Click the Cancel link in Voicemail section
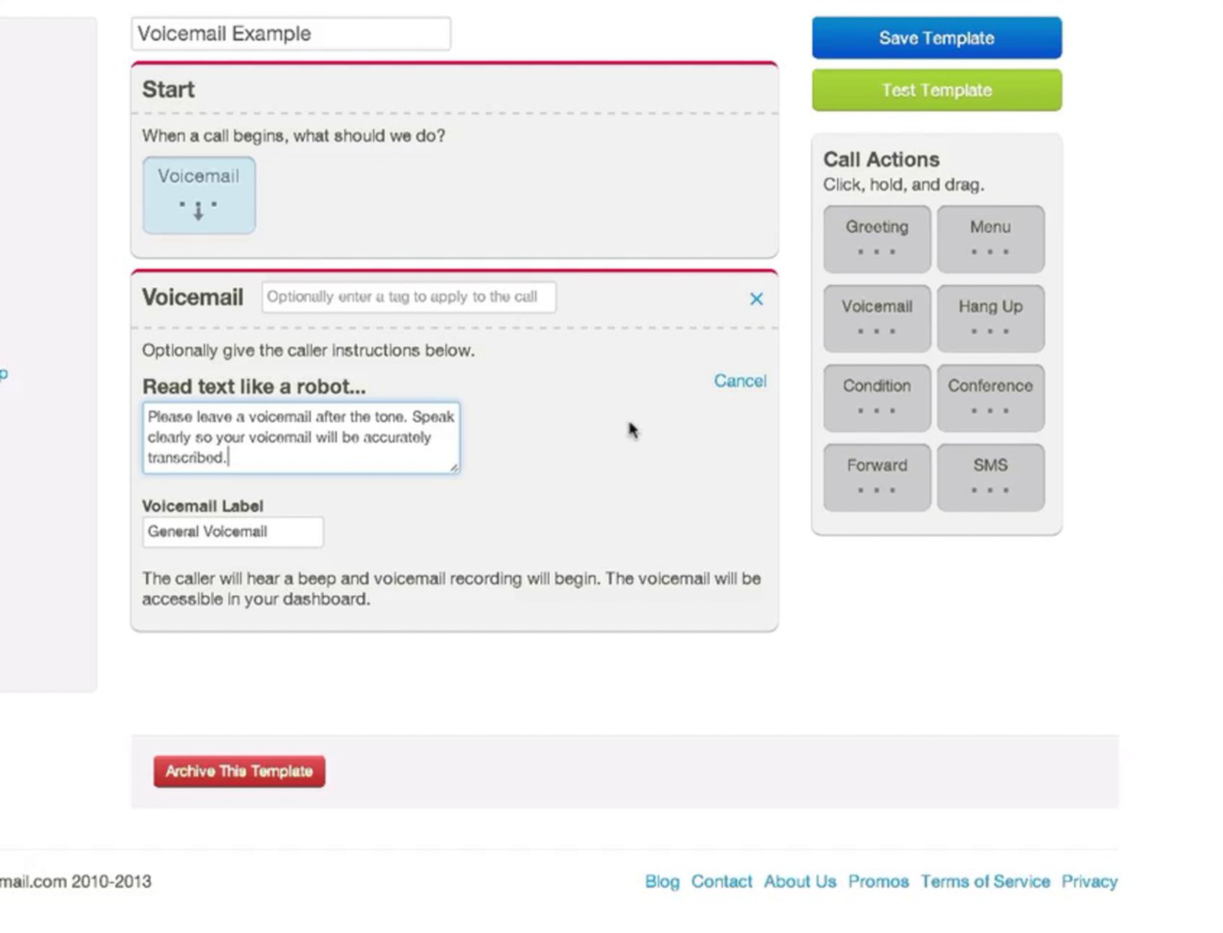The height and width of the screenshot is (933, 1223). pyautogui.click(x=739, y=381)
